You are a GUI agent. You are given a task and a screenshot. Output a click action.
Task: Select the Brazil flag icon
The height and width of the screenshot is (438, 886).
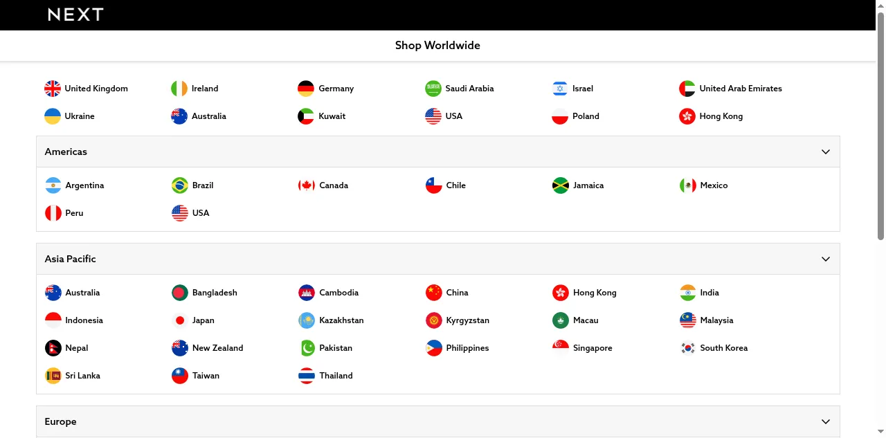180,185
